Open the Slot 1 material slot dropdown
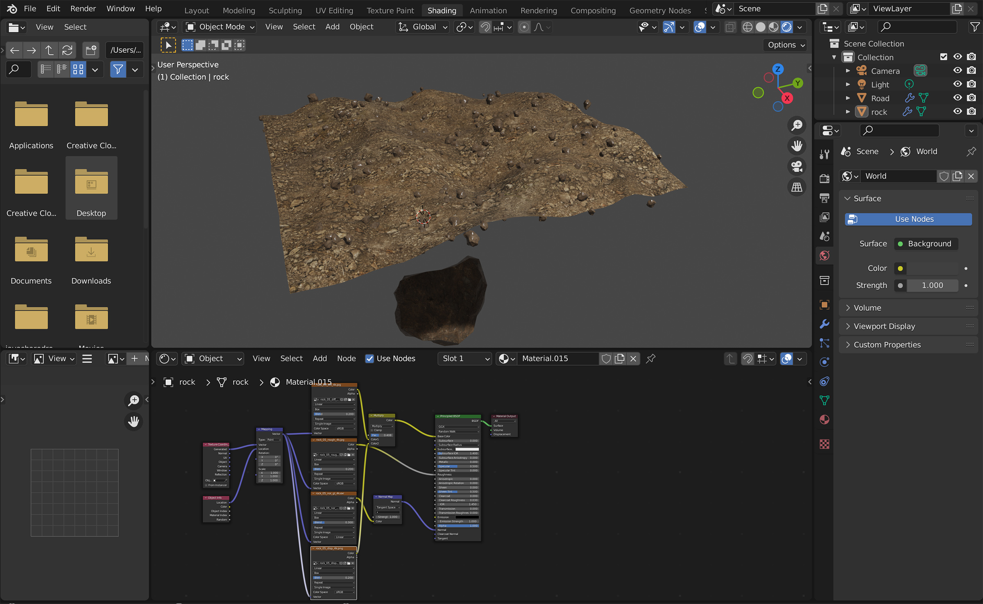983x604 pixels. coord(464,358)
